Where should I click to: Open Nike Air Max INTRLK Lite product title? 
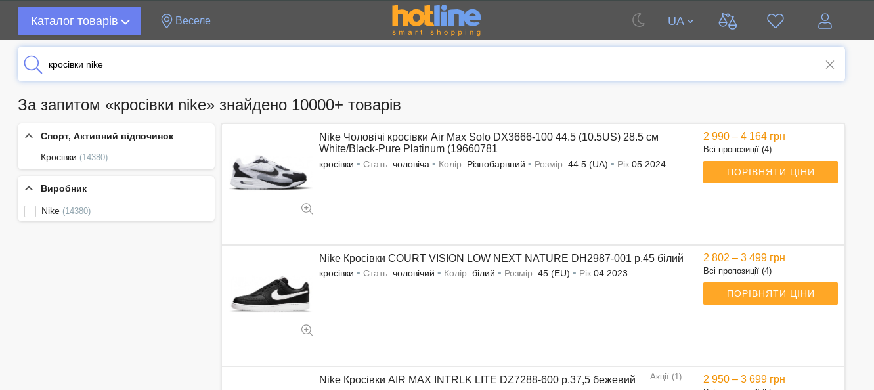[x=477, y=380]
